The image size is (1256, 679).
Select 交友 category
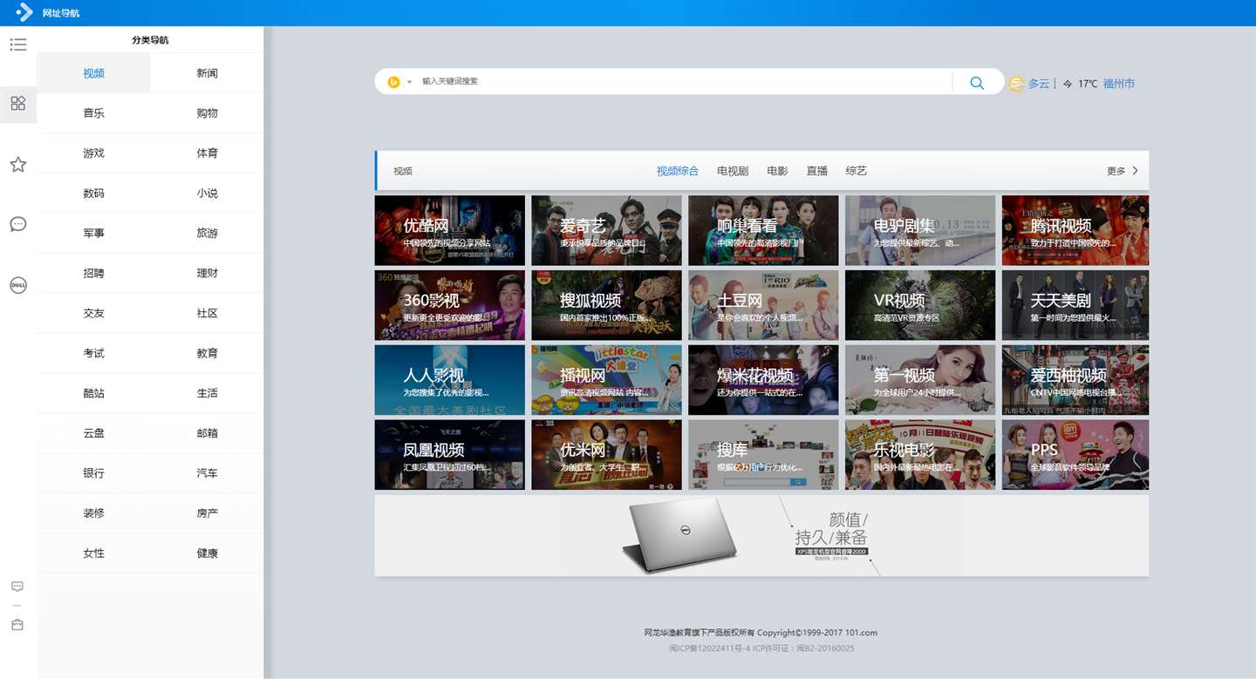point(93,314)
